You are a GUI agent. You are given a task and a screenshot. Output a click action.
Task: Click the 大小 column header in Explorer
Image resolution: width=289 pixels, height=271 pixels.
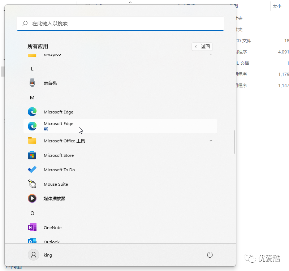point(277,7)
